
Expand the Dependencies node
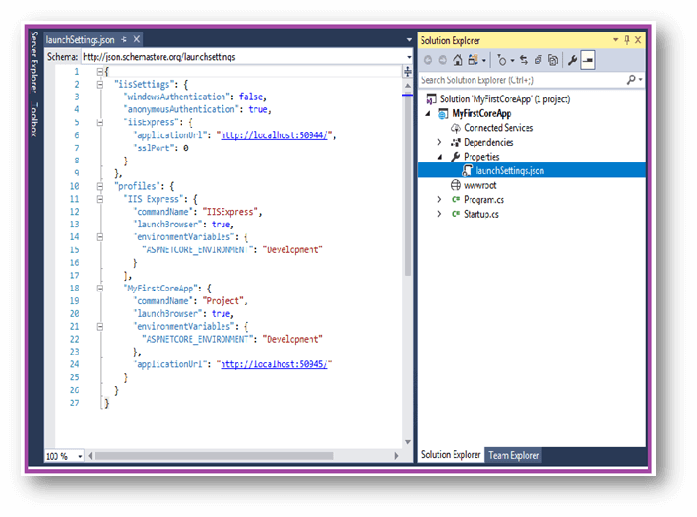439,142
